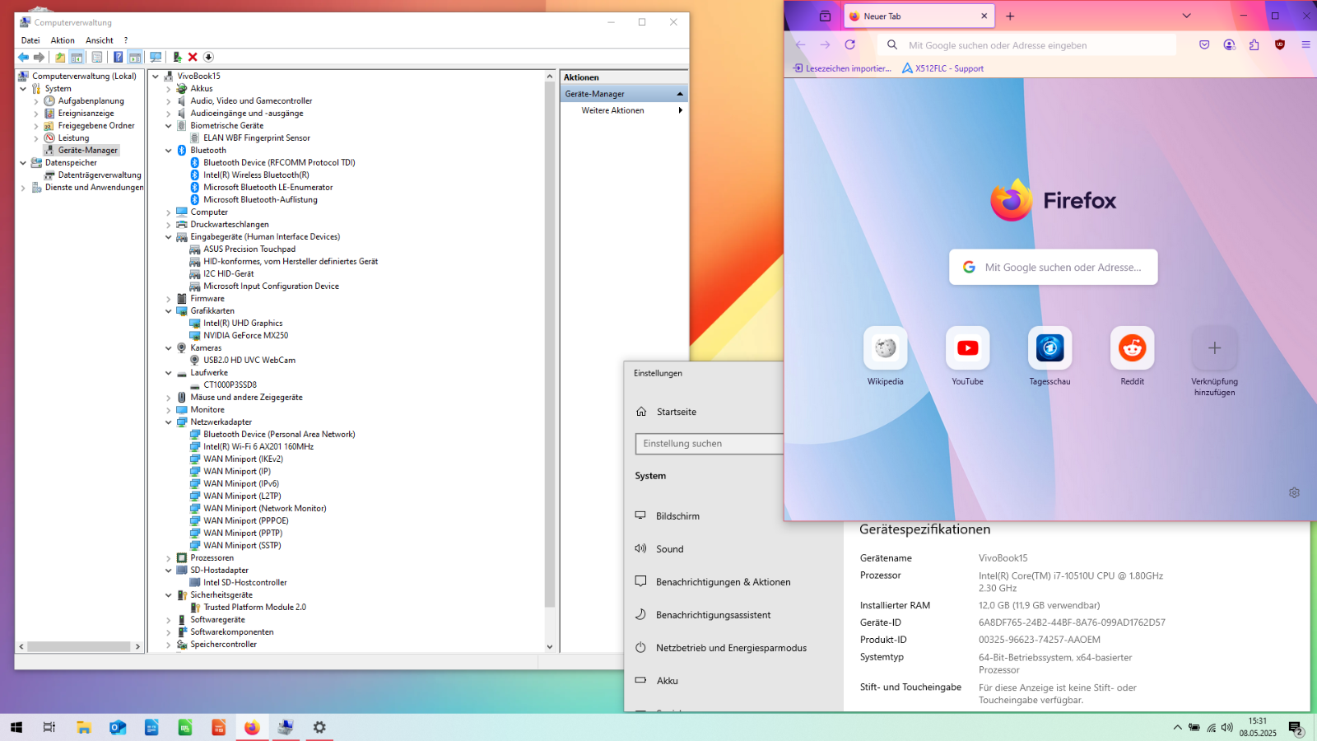This screenshot has height=741, width=1317.
Task: Open the YouTube shortcut tile
Action: 968,348
